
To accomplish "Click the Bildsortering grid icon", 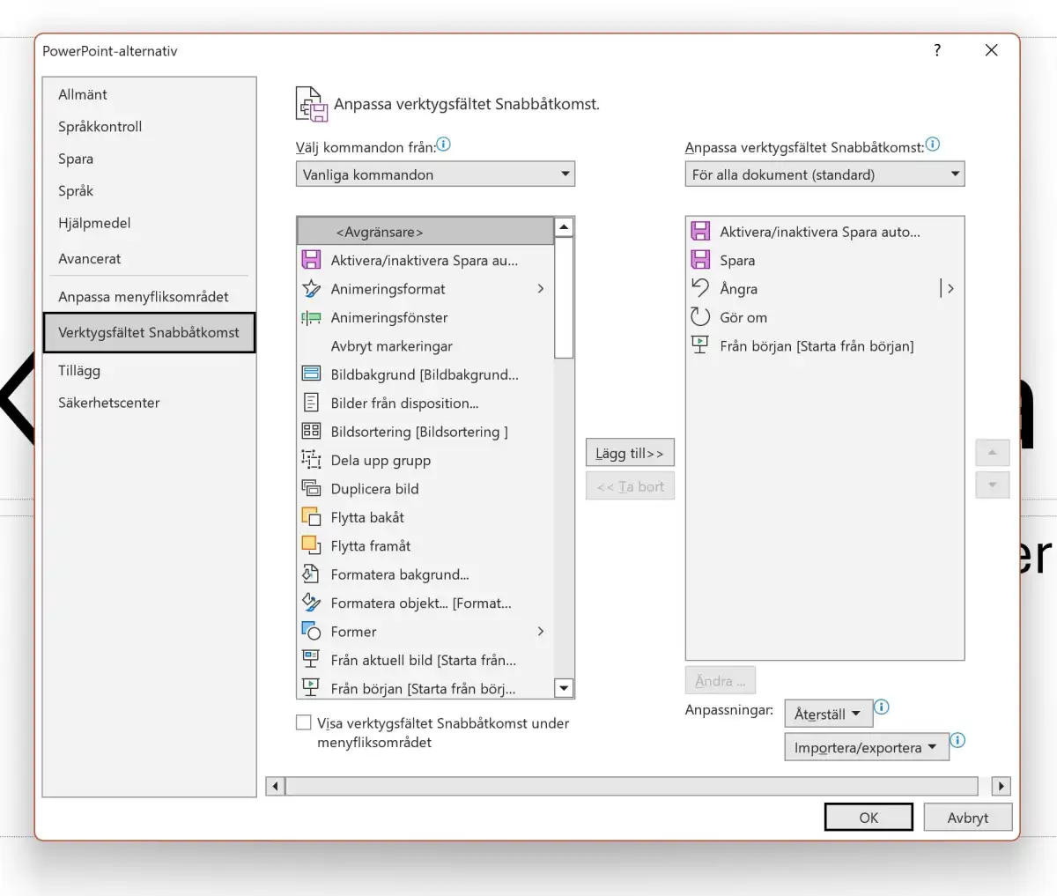I will tap(311, 432).
